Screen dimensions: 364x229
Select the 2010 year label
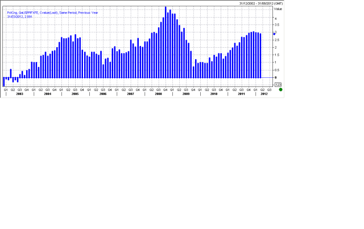point(213,93)
